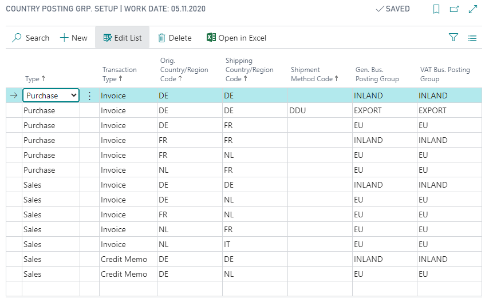Screen dimensions: 485x298
Task: Select the row indicator arrow of first row
Action: point(14,95)
